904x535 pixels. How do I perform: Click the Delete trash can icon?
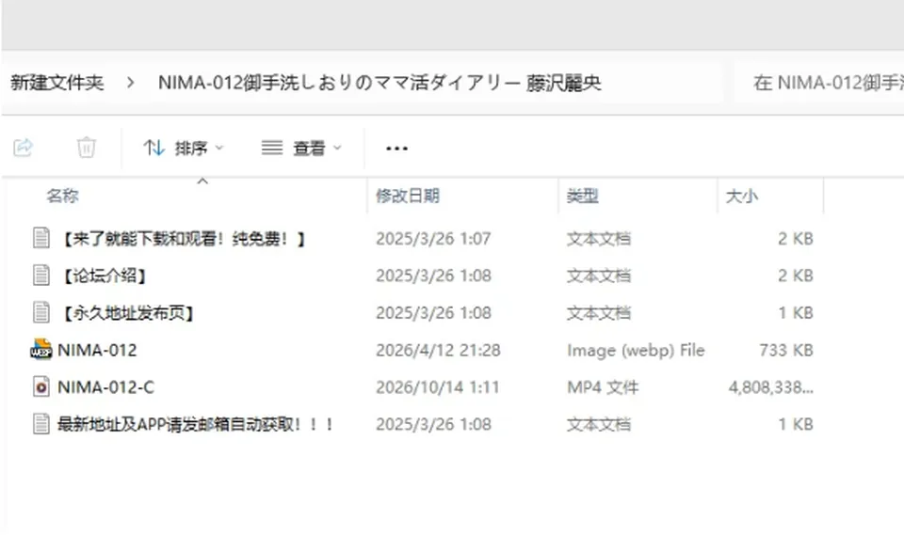(x=86, y=148)
